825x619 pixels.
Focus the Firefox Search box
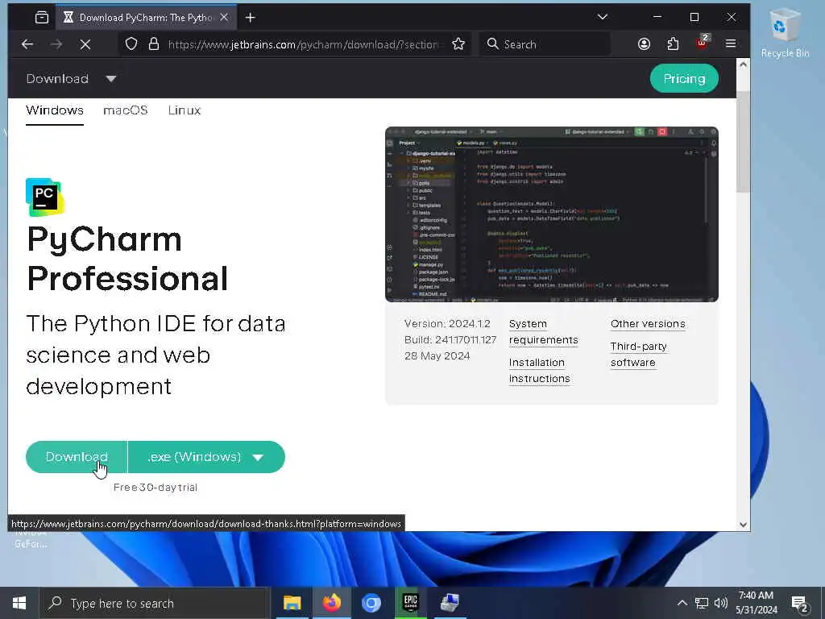point(545,44)
